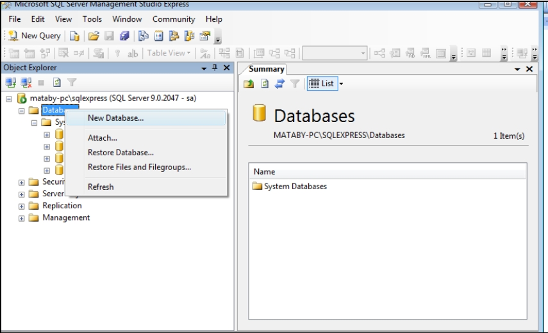Click the Stop square in Object Explorer toolbar
The width and height of the screenshot is (548, 333).
click(41, 82)
